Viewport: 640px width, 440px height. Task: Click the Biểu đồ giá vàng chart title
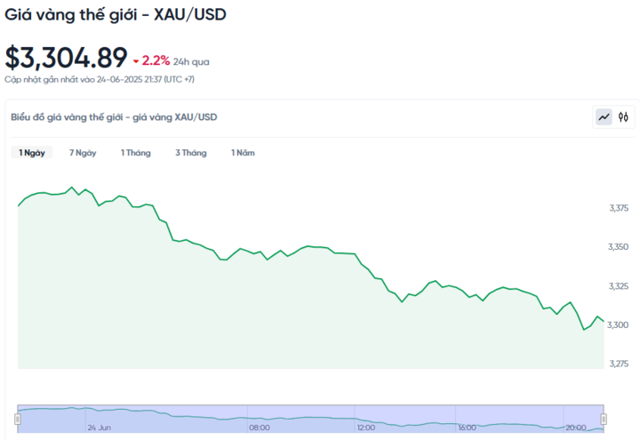point(114,117)
